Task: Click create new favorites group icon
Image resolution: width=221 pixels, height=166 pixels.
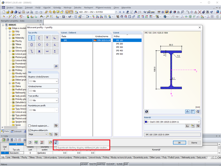Action: tap(51, 134)
